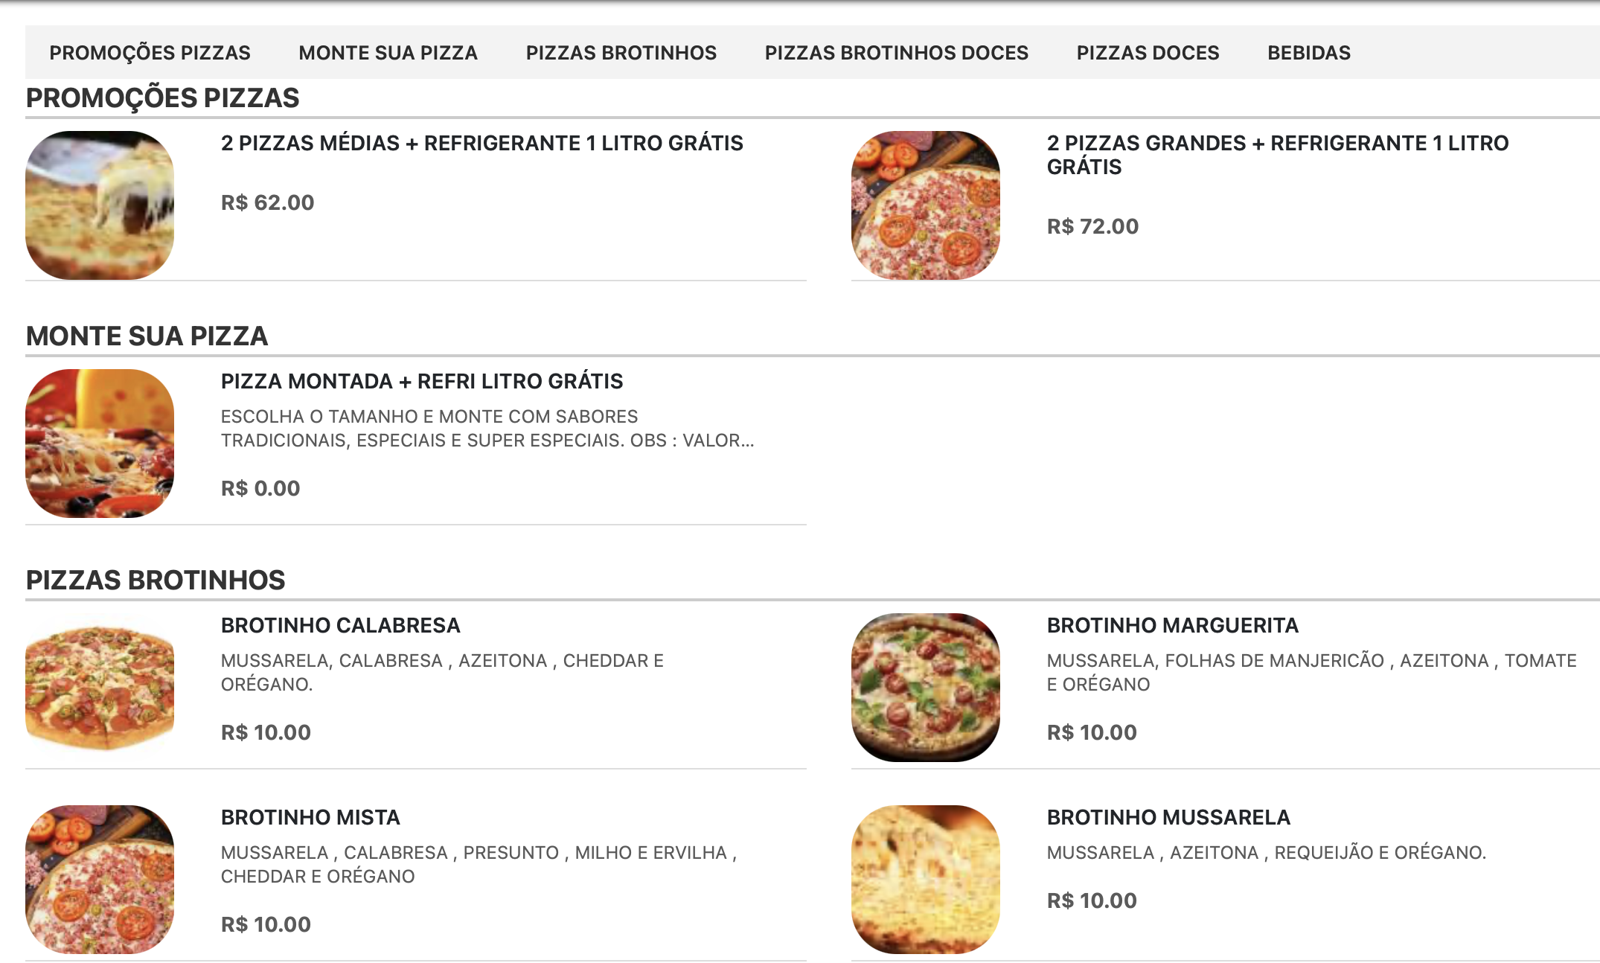Viewport: 1600px width, 963px height.
Task: Select the Brotinho Mussarela image
Action: point(925,879)
